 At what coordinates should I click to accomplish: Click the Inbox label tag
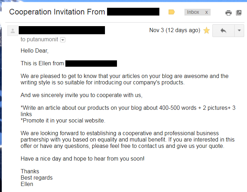pos(193,12)
